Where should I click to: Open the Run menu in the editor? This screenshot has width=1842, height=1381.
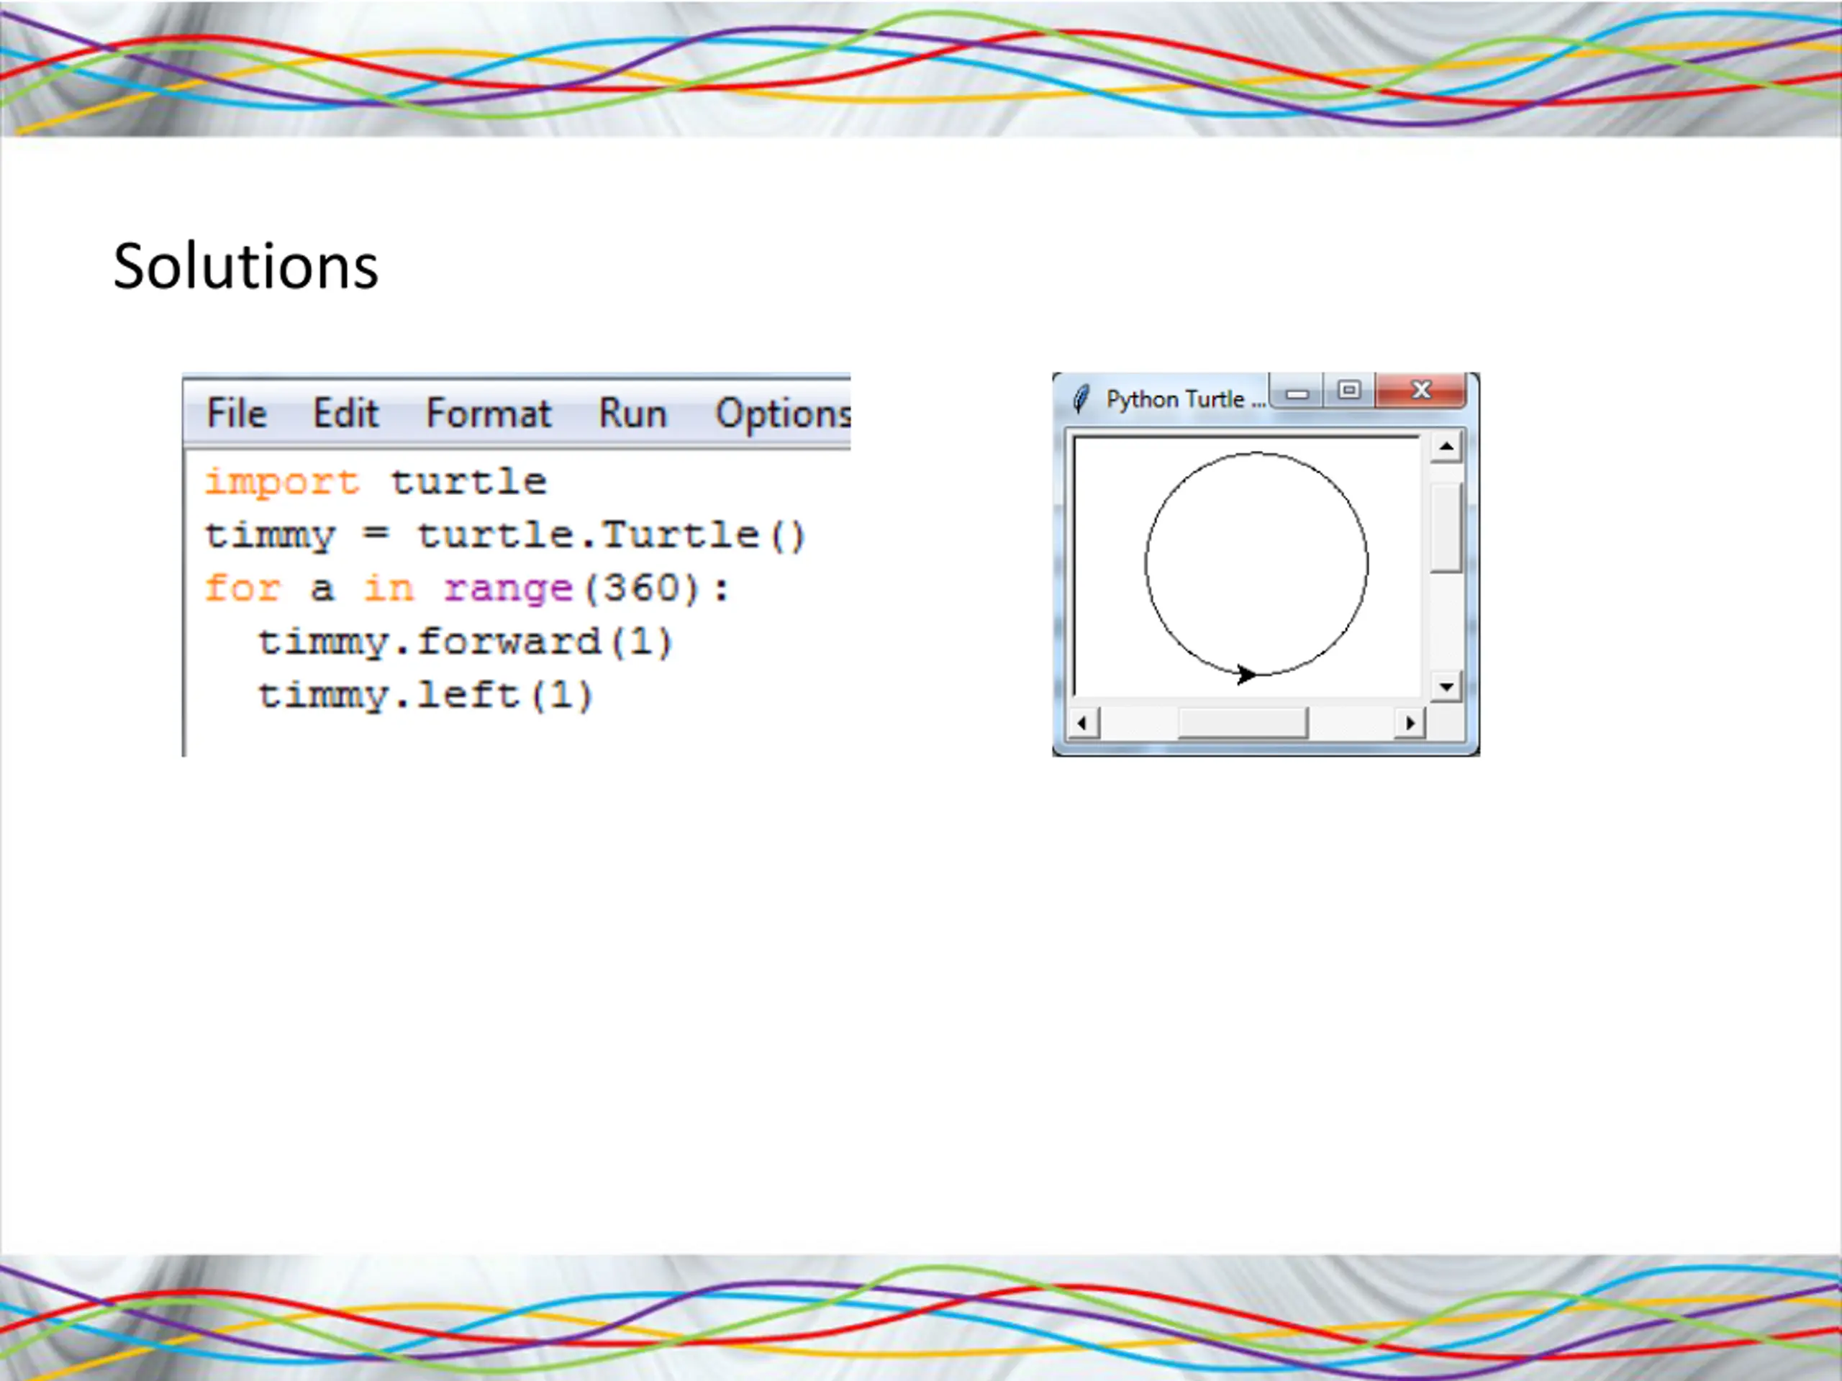633,413
